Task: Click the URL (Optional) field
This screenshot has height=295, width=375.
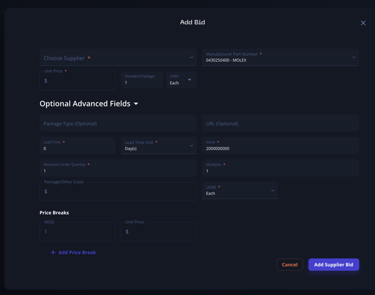Action: point(280,123)
